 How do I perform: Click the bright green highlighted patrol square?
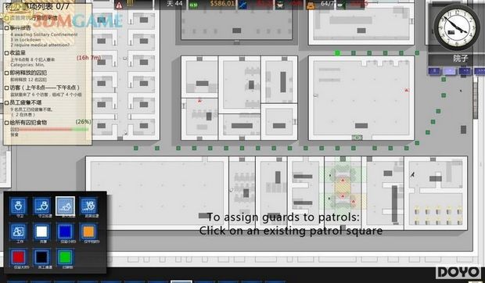click(337, 53)
